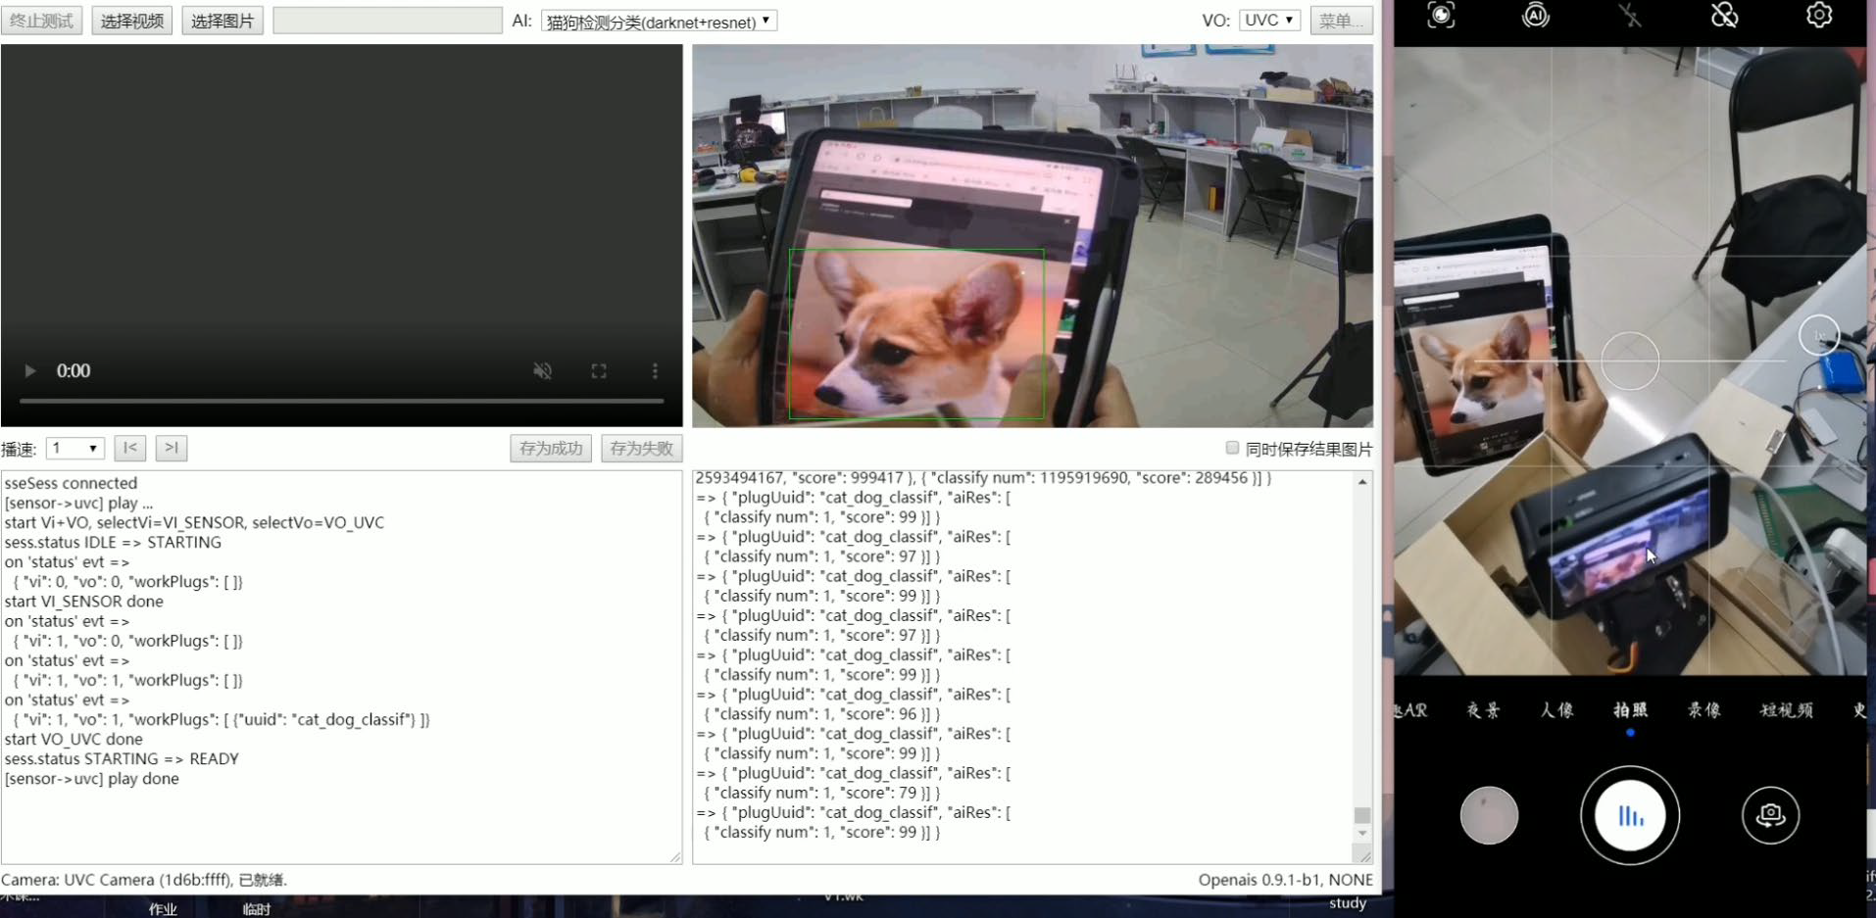Viewport: 1876px width, 918px height.
Task: Open fullscreen mode in video player
Action: 599,371
